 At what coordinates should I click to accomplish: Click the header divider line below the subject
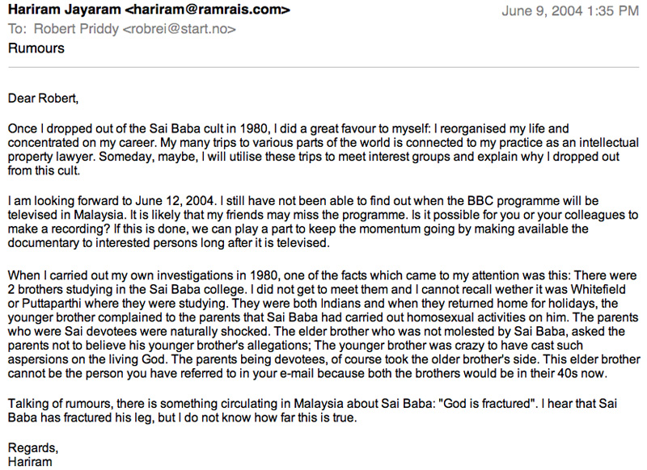click(x=323, y=67)
